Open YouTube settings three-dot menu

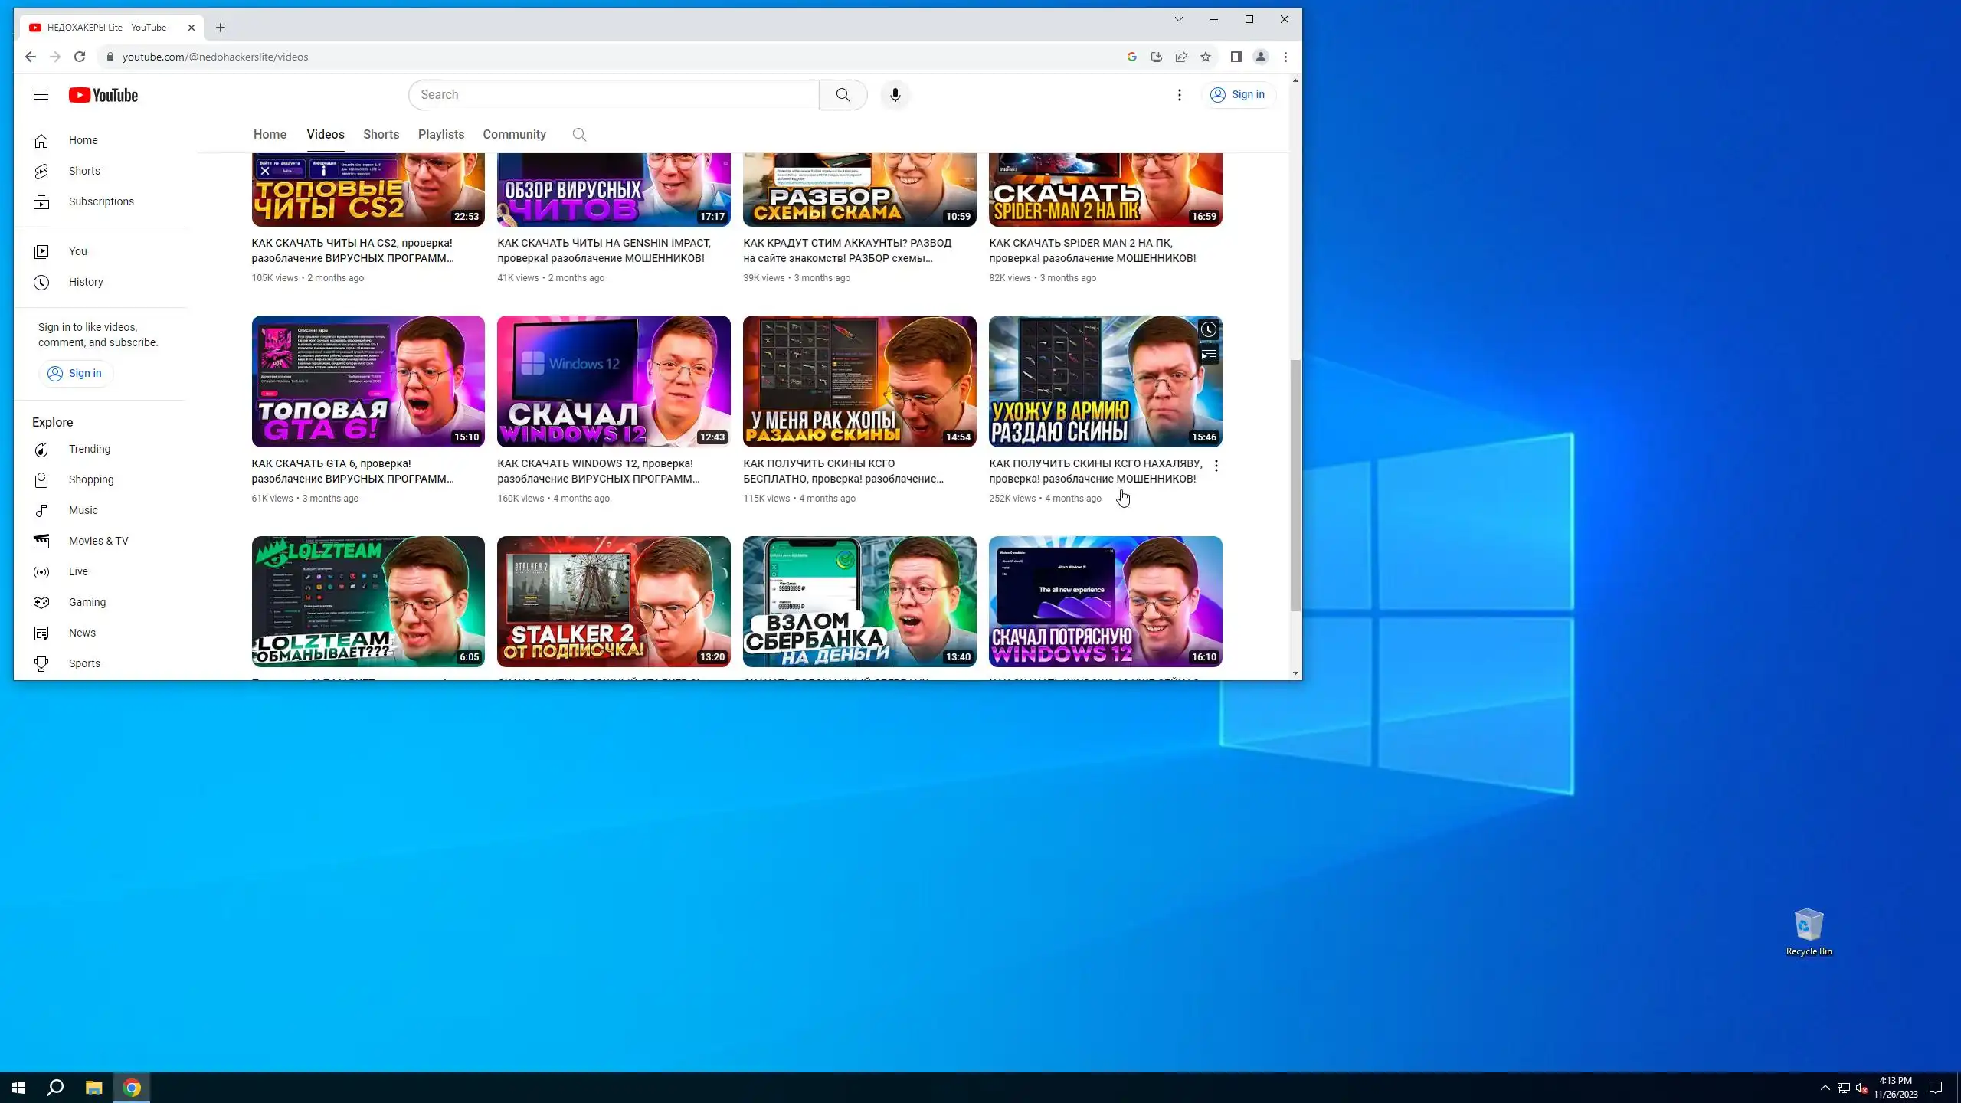pyautogui.click(x=1179, y=95)
